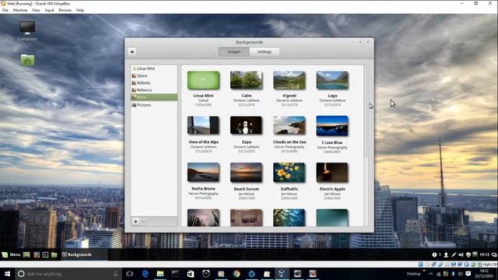Launch Firefox from the Mint panel
This screenshot has width=498, height=280.
[x=37, y=254]
